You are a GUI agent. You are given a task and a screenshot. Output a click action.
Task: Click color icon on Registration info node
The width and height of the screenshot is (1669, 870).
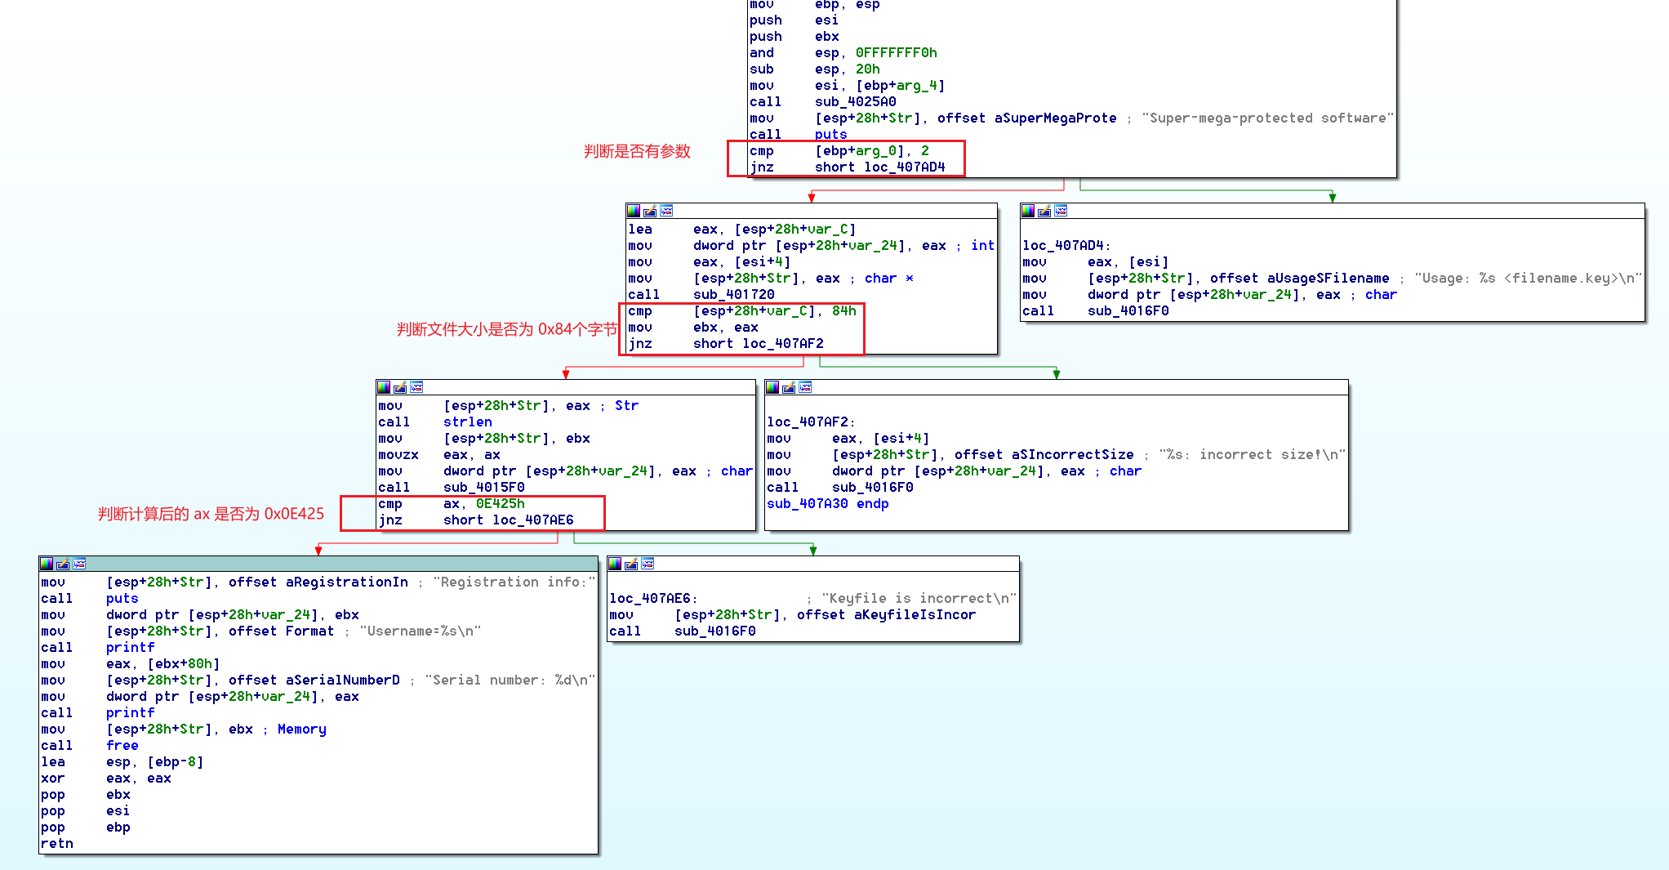tap(47, 564)
